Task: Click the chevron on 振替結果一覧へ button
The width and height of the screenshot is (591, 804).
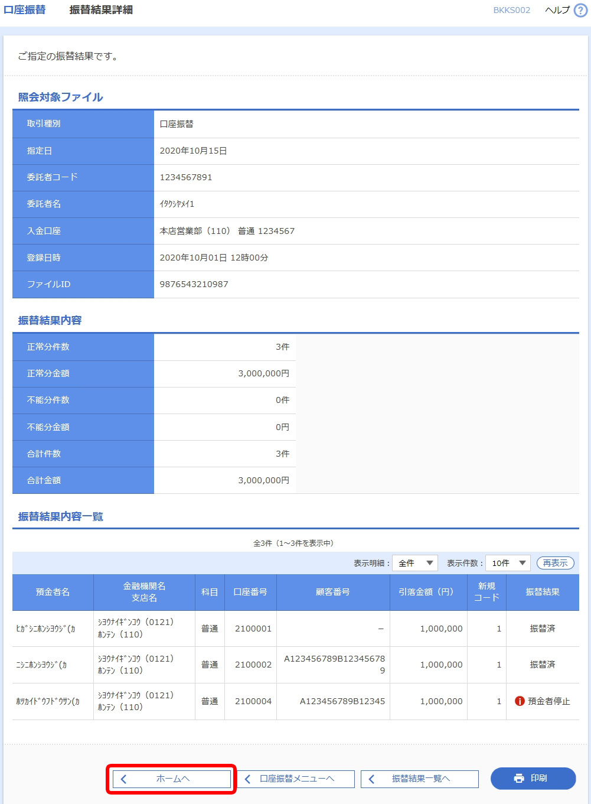Action: [x=371, y=779]
